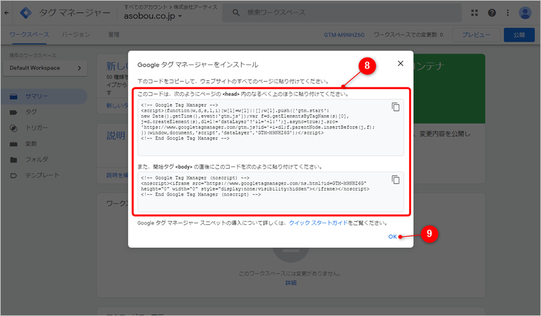Open the asobou.co.jp container dropdown
This screenshot has width=541, height=316.
pyautogui.click(x=153, y=16)
